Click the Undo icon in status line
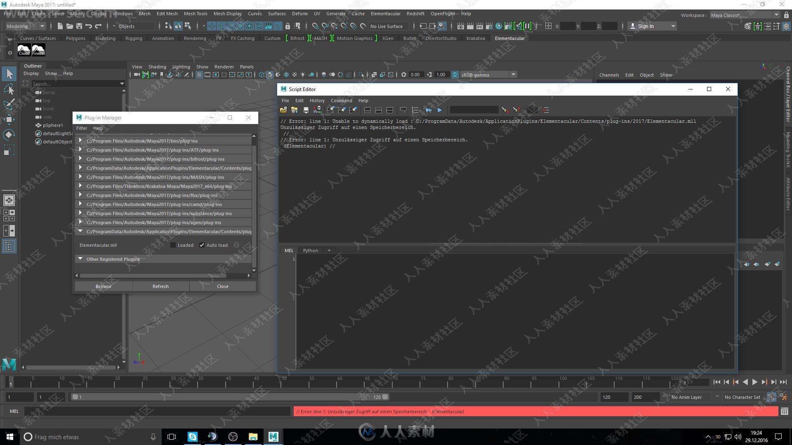Screen dimensions: 792x445 point(89,26)
